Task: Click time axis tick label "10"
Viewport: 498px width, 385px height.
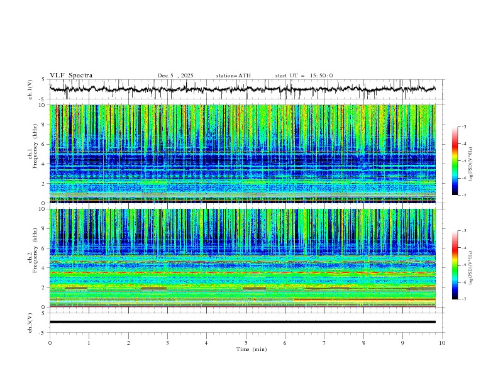Action: coord(442,343)
